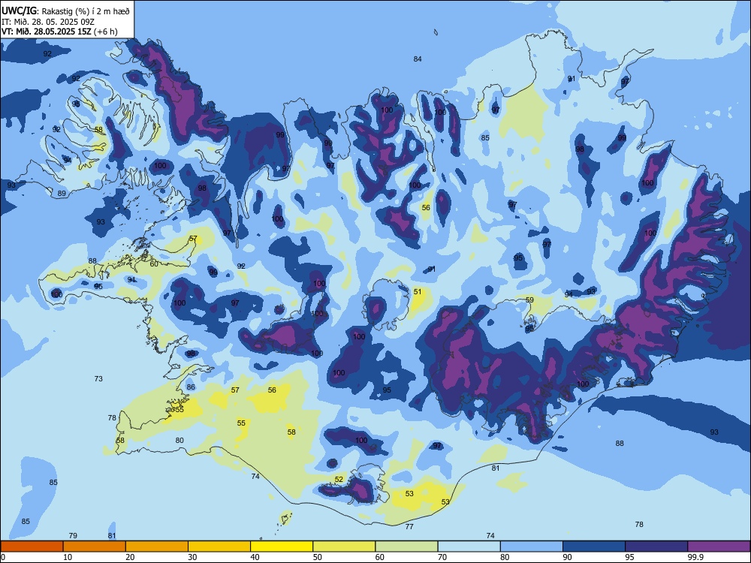Click the legend tick label '99.9'
This screenshot has height=563, width=751.
tap(695, 557)
